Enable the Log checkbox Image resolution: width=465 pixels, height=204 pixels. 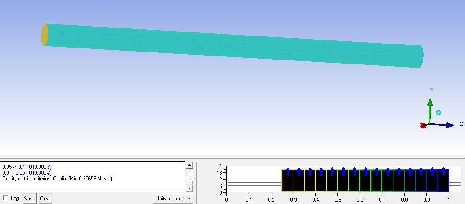click(5, 198)
